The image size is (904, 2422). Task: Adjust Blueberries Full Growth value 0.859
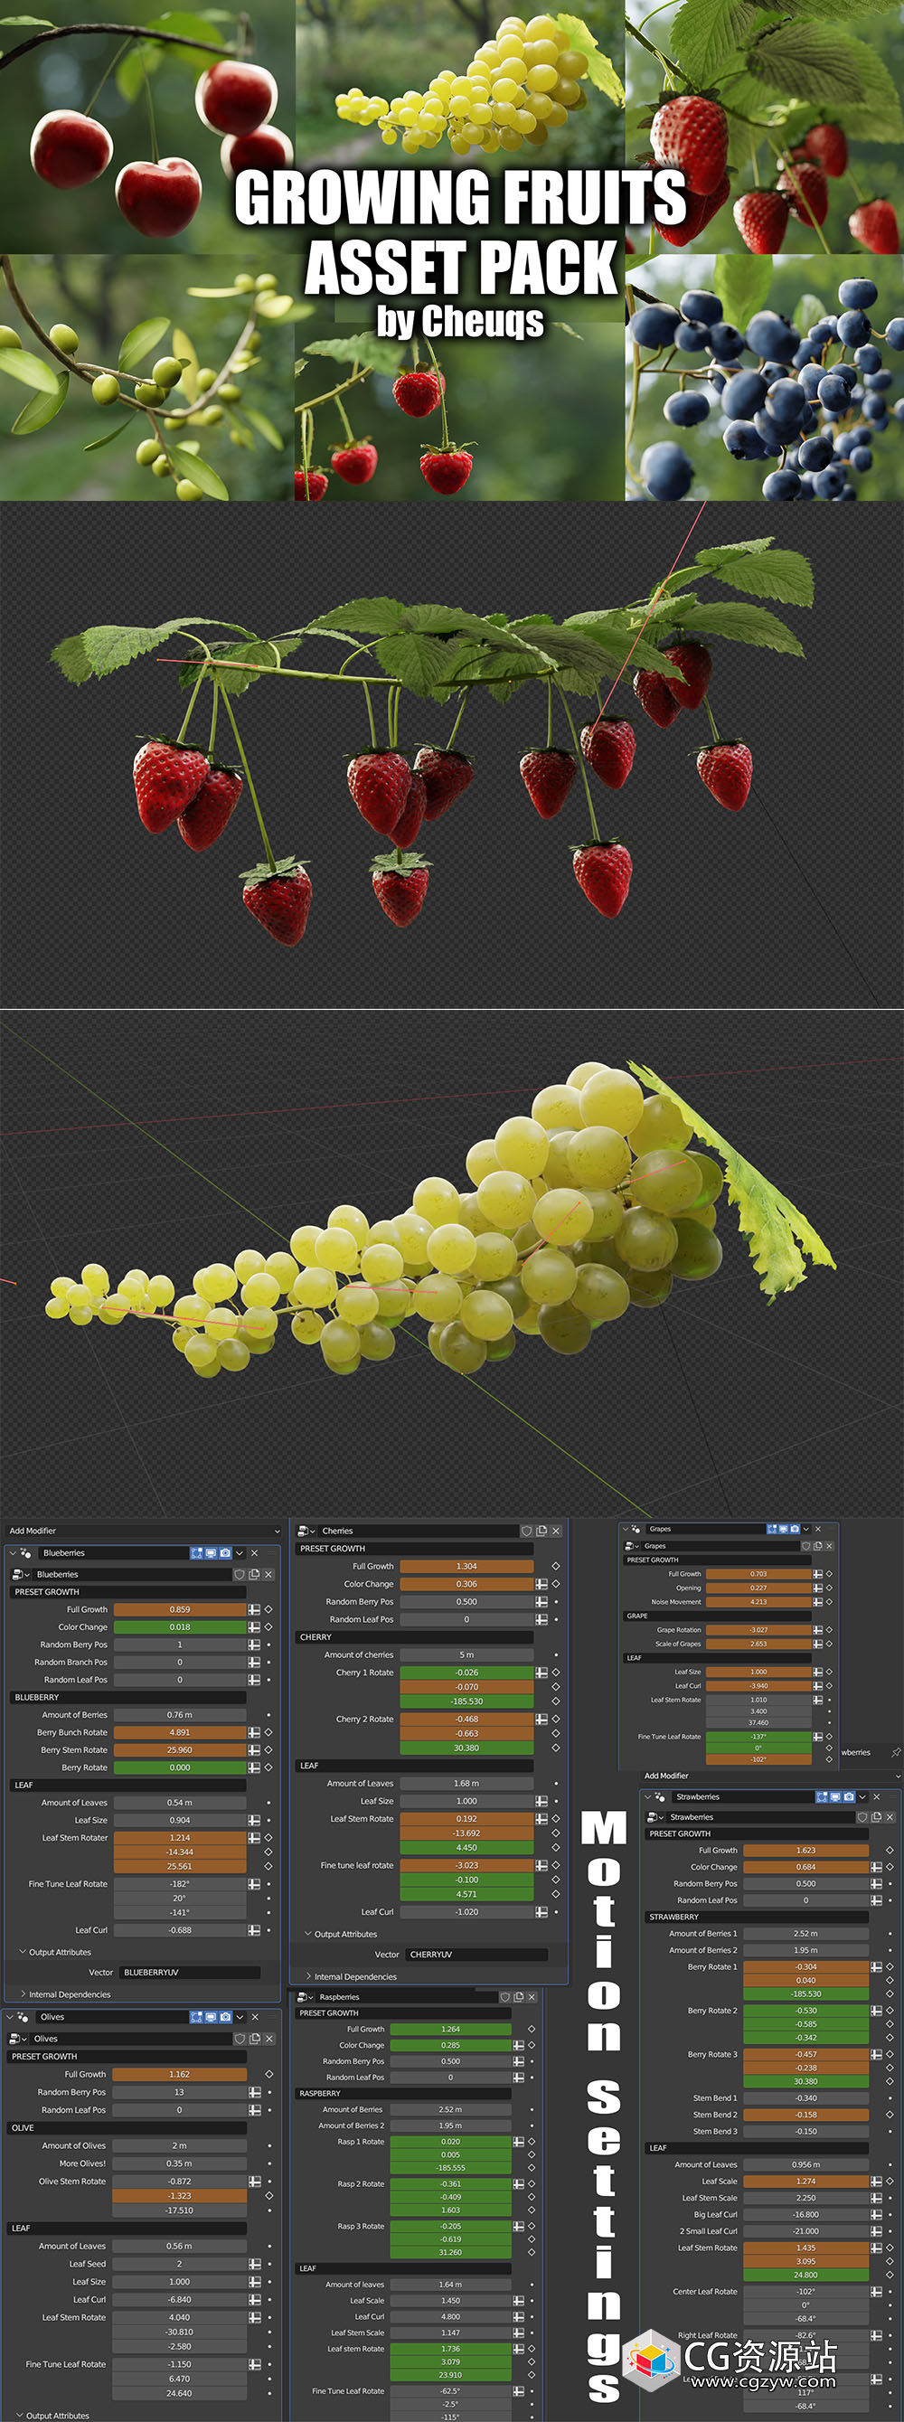click(180, 1609)
